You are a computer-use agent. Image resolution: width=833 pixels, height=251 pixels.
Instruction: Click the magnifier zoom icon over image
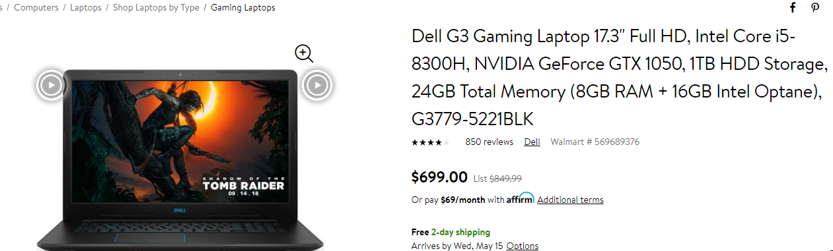click(304, 53)
